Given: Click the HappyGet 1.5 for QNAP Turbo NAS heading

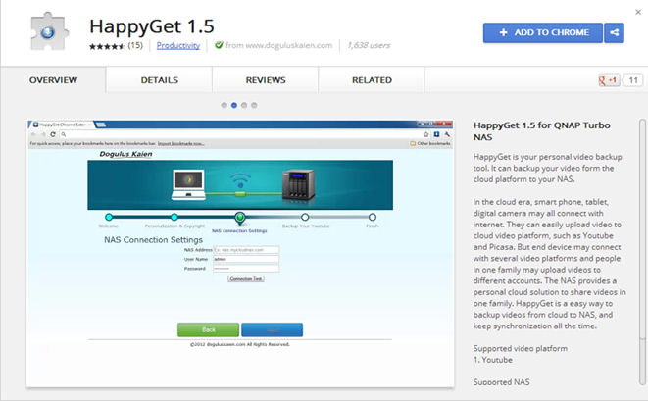Looking at the screenshot, I should click(x=542, y=131).
